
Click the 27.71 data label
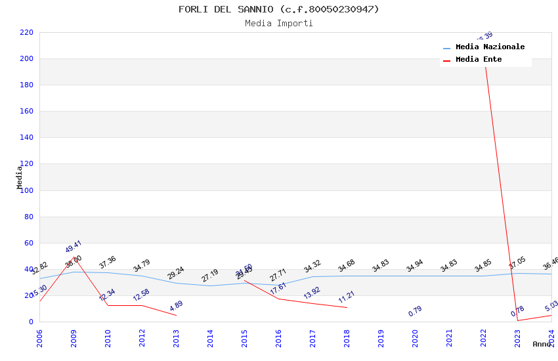point(278,275)
